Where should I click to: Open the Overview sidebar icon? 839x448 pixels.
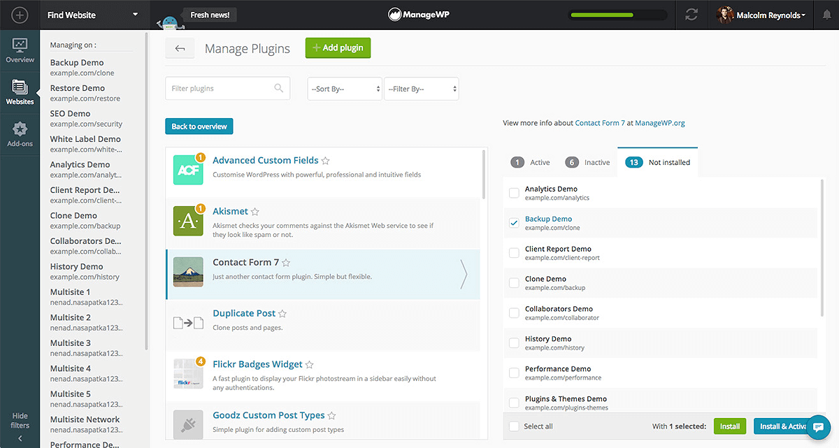point(20,51)
